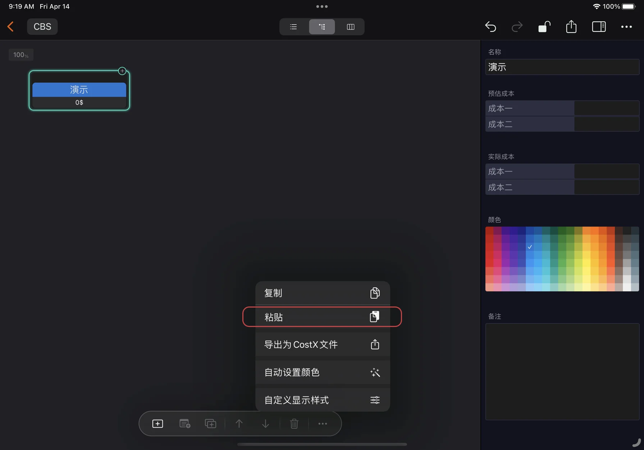This screenshot has height=450, width=644.
Task: Switch to list view mode
Action: click(293, 27)
